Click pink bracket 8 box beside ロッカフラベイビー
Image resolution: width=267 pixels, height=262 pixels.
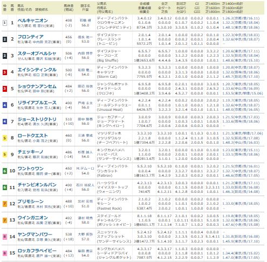point(5,253)
